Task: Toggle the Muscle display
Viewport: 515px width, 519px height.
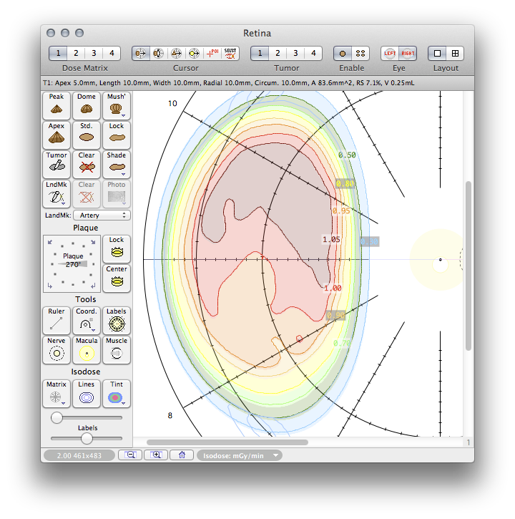Action: [x=117, y=350]
